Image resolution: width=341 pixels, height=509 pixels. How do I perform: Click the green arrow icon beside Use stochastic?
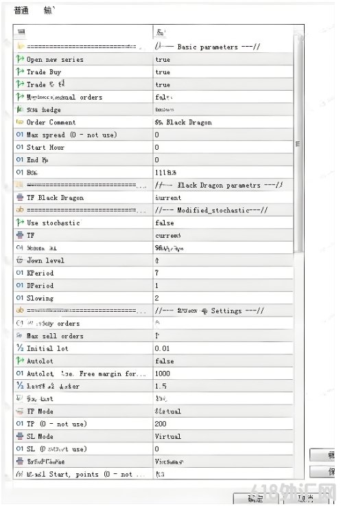tap(20, 223)
